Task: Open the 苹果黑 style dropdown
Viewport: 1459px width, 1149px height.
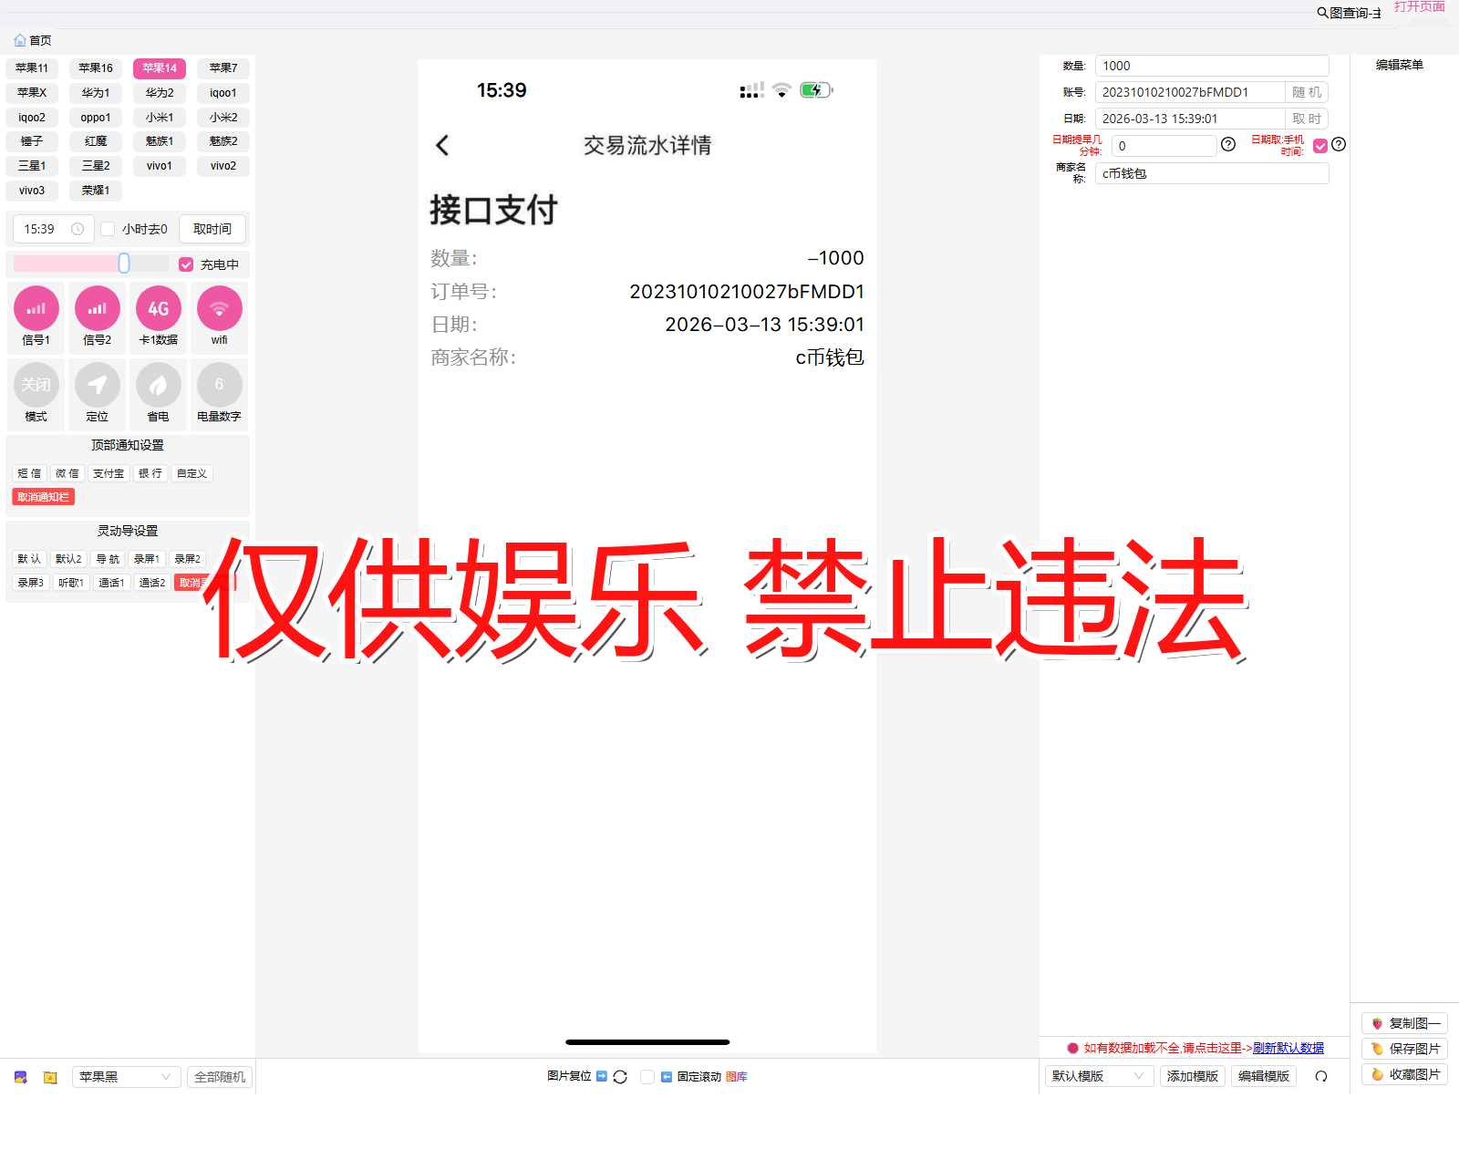Action: pyautogui.click(x=125, y=1076)
